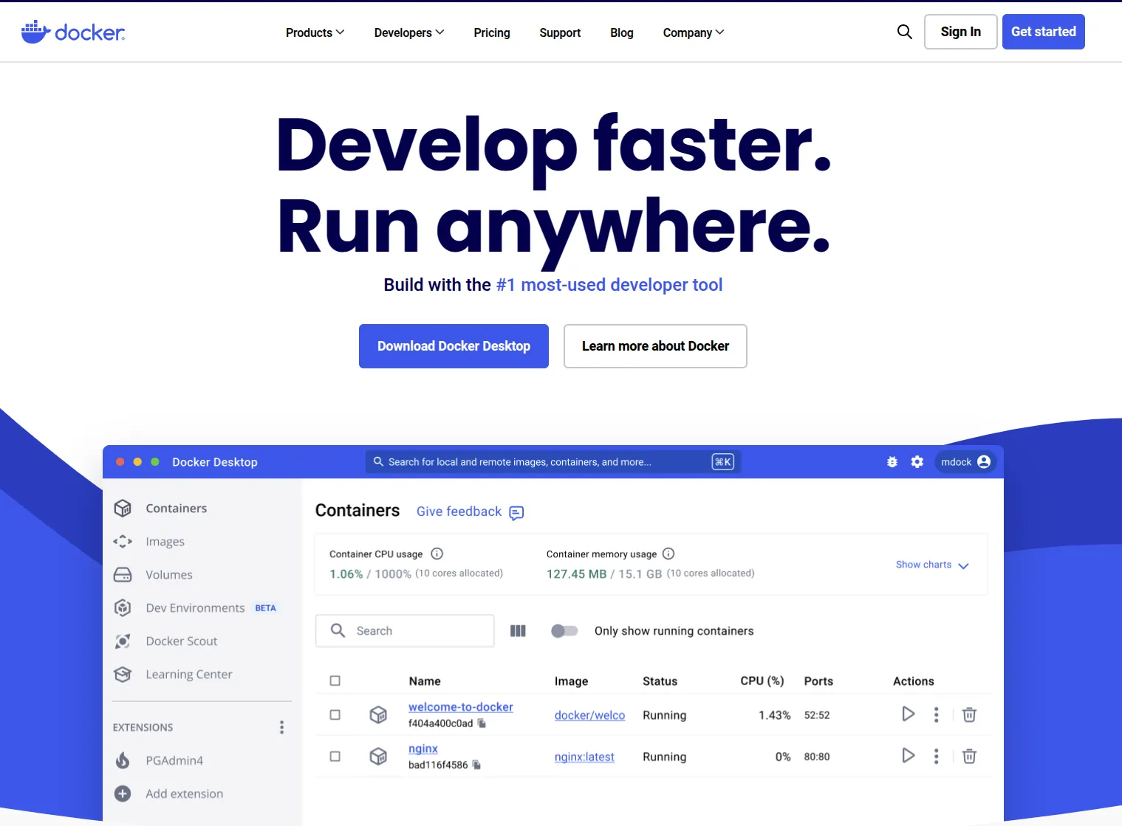
Task: Click the Add extension plus icon
Action: click(x=123, y=794)
